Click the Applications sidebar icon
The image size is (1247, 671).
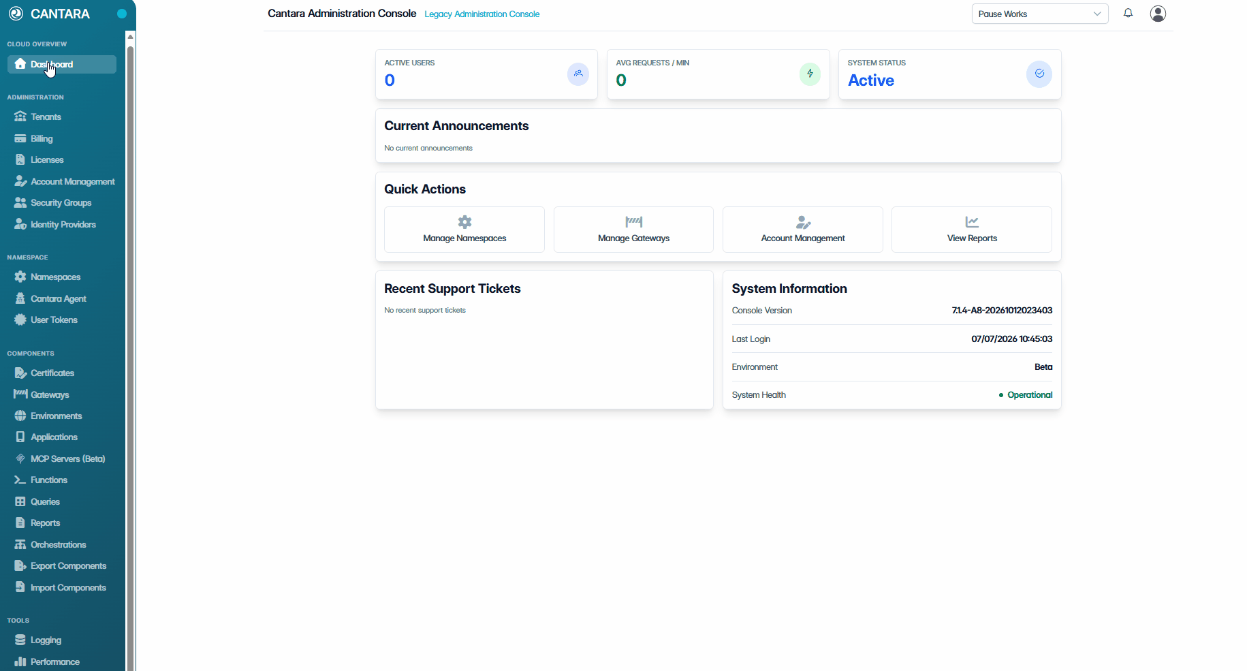(20, 437)
